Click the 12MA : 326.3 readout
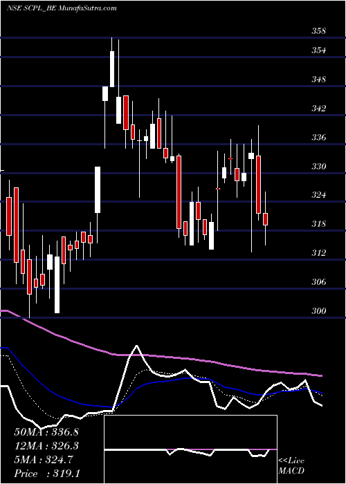Viewport: 346px width, 484px height. coord(46,446)
